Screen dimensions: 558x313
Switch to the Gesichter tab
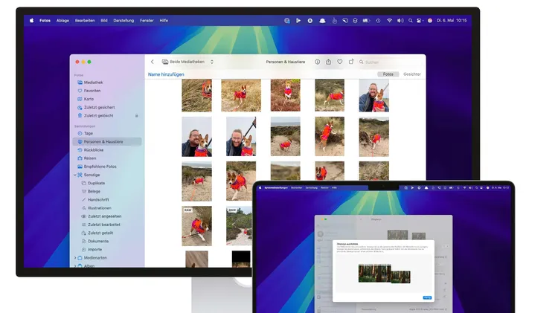tap(411, 74)
